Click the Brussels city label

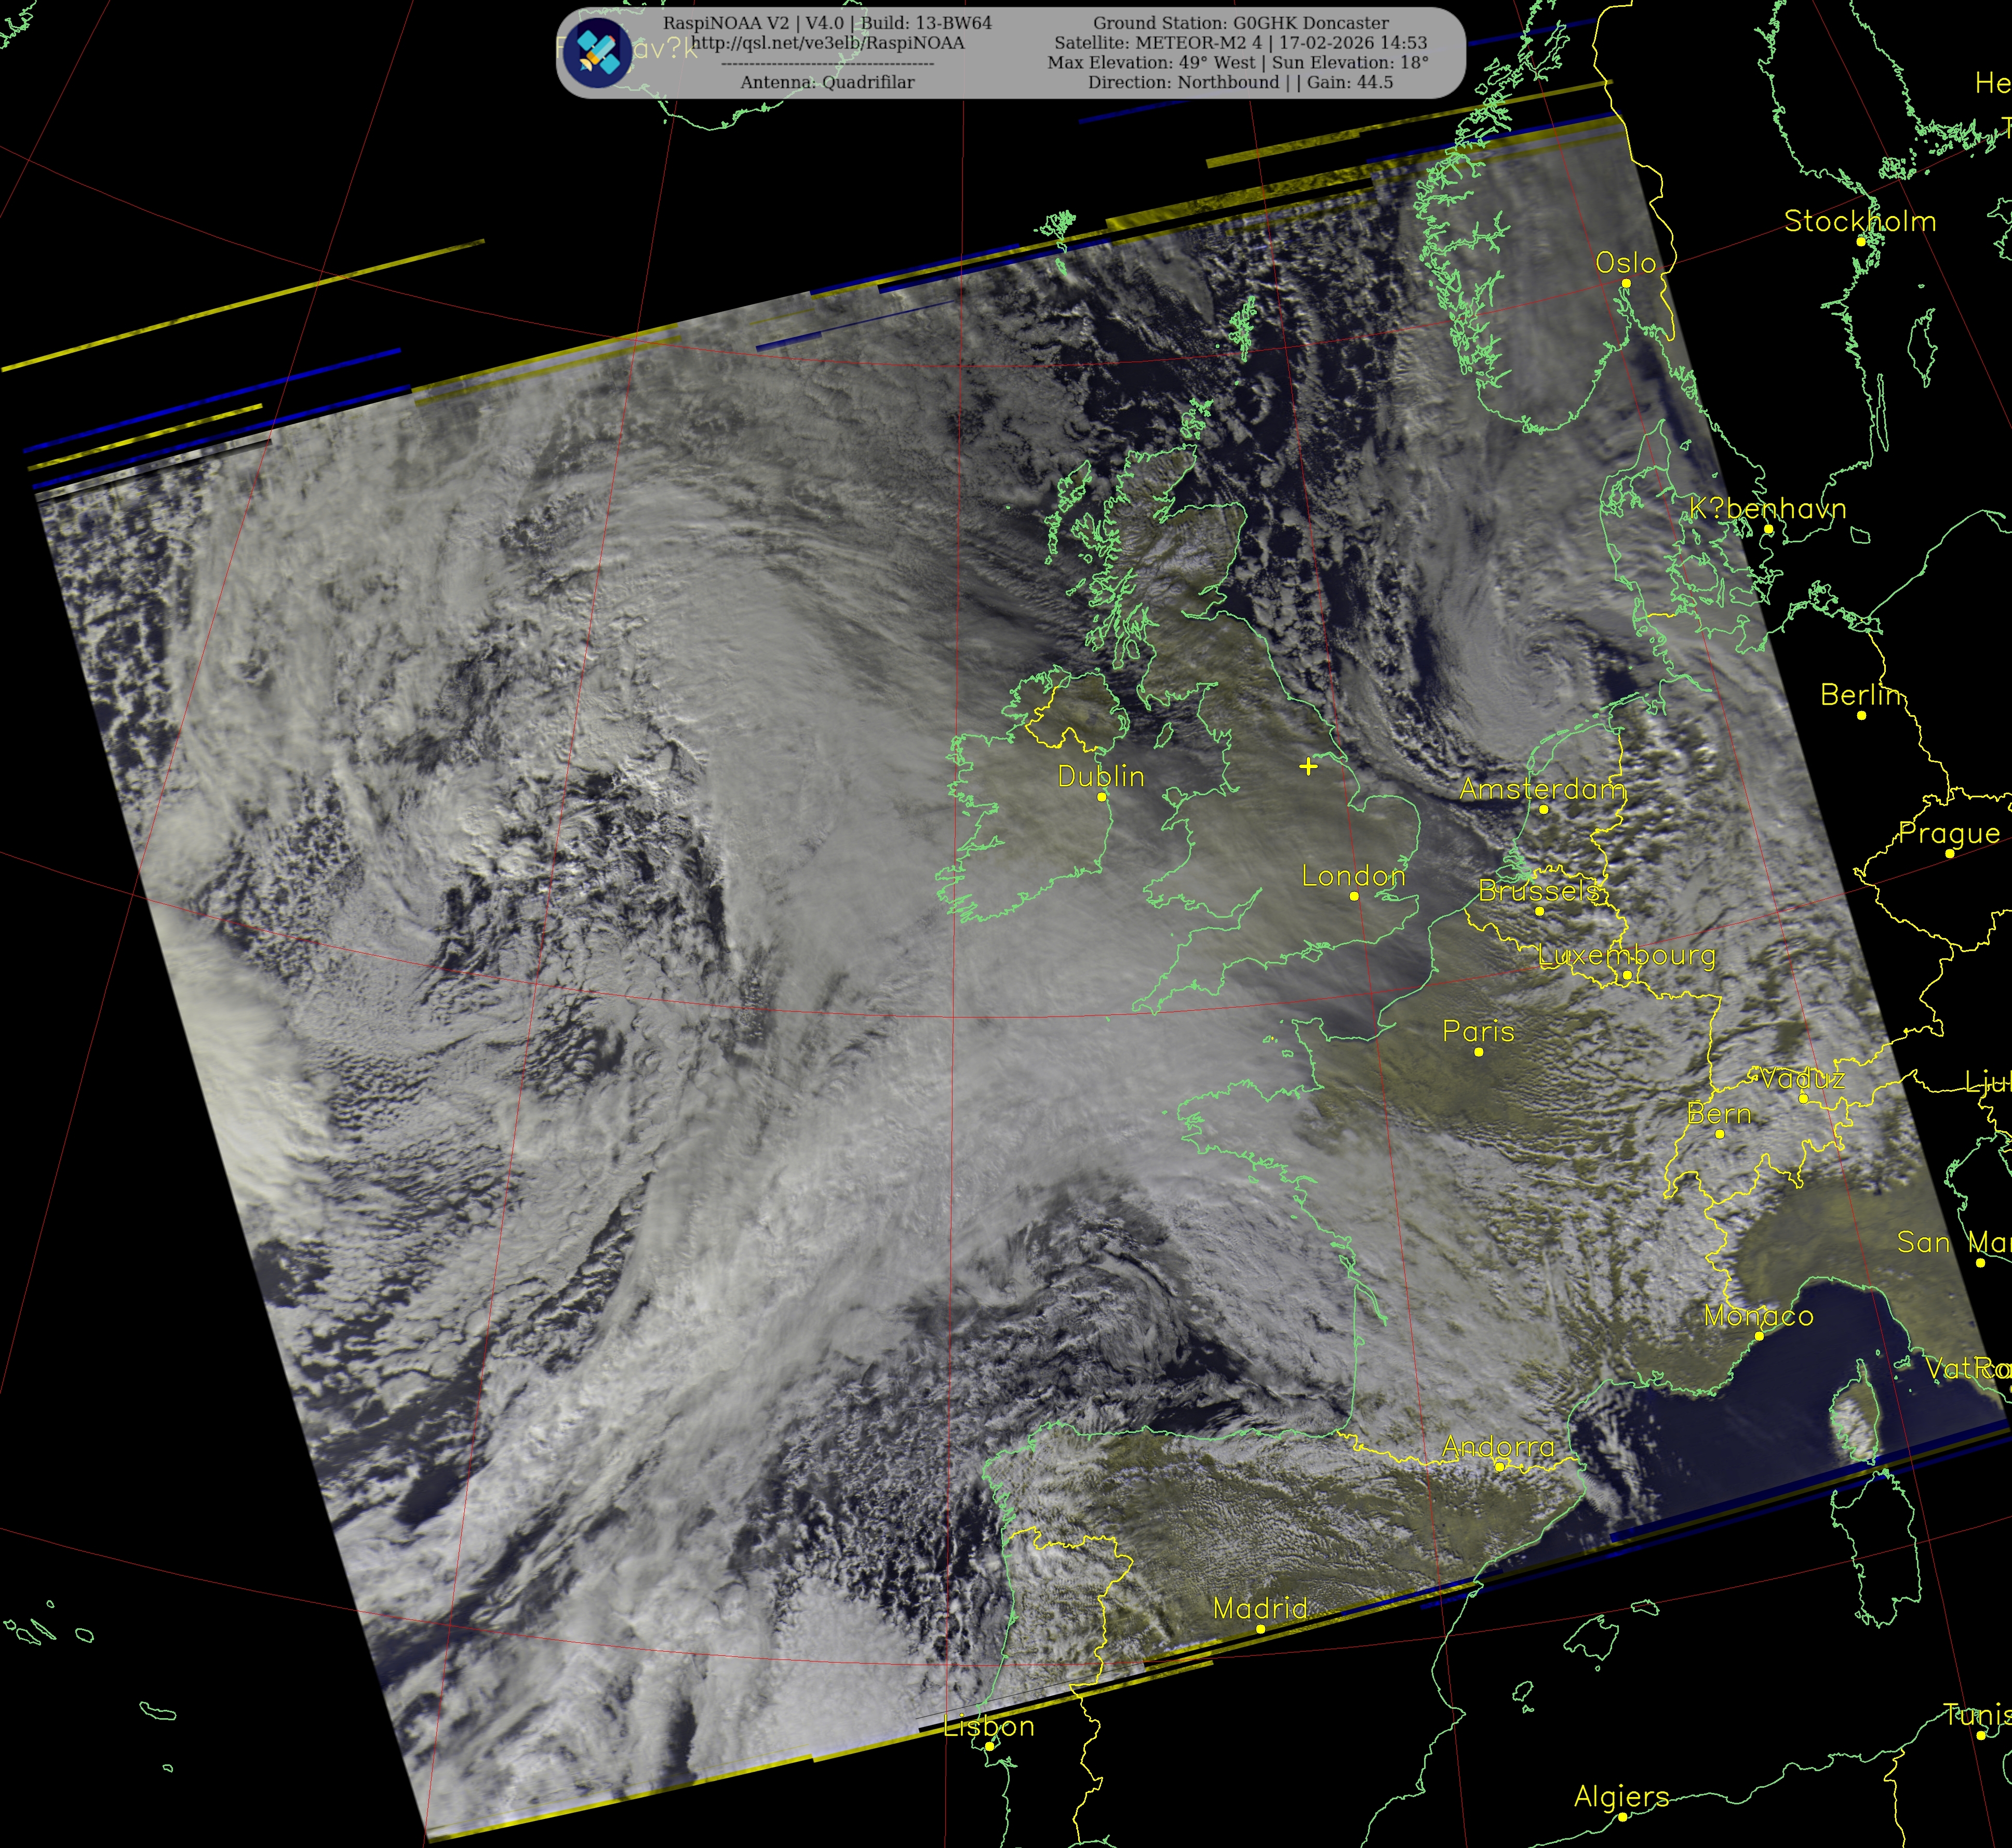[1539, 890]
